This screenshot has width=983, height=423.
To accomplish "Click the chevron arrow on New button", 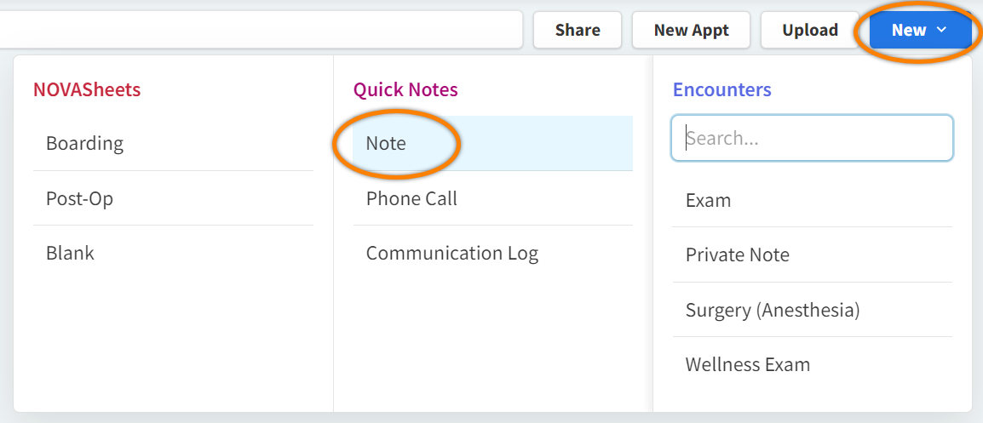I will click(x=941, y=30).
